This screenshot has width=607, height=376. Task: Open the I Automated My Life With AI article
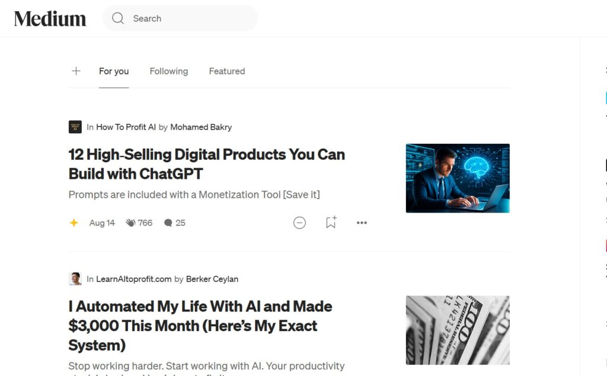click(200, 325)
